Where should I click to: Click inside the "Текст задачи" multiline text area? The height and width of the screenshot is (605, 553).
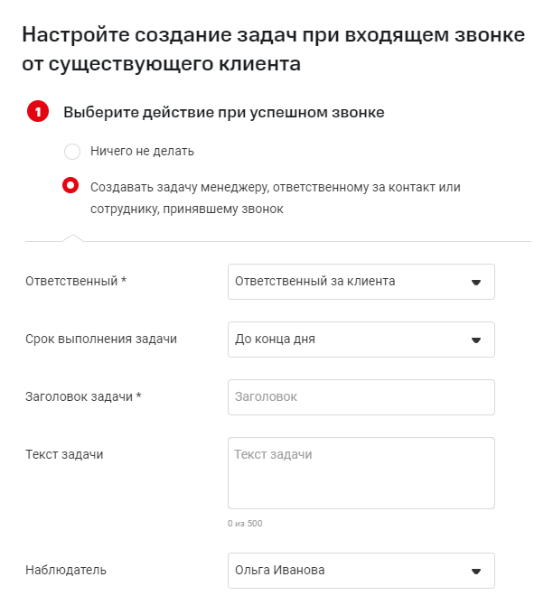(x=361, y=473)
